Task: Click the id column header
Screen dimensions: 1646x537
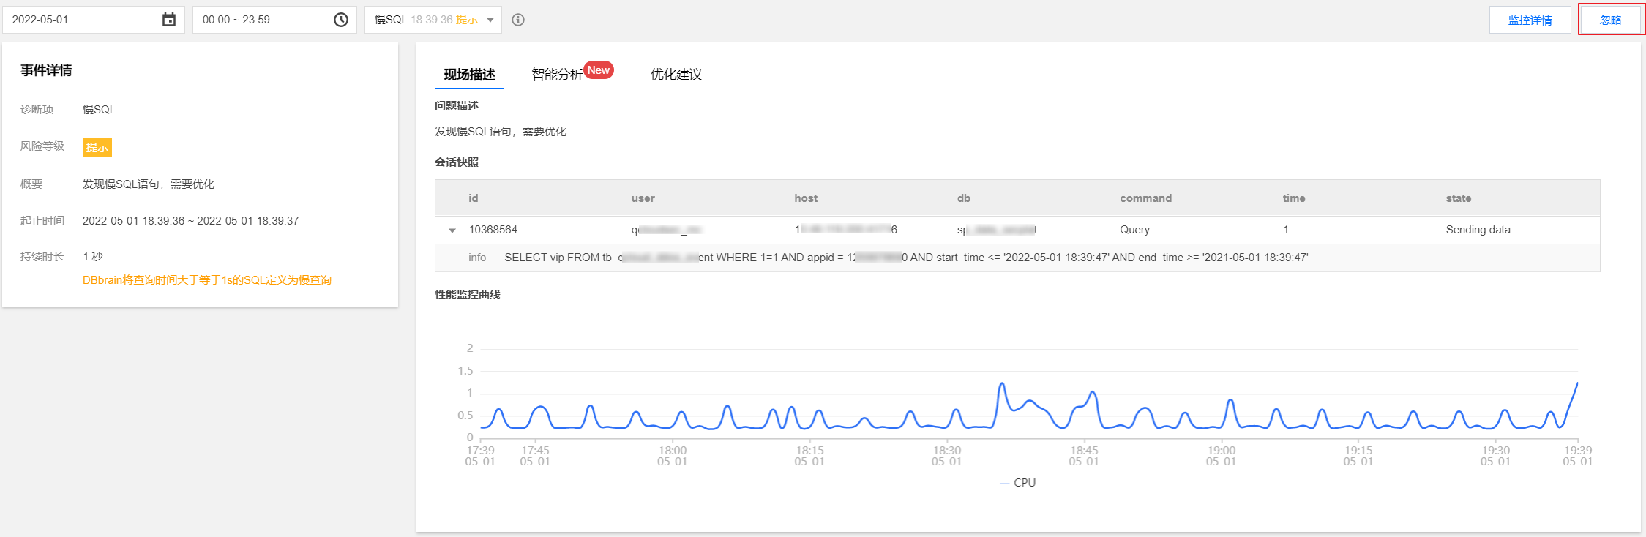Action: (x=474, y=198)
